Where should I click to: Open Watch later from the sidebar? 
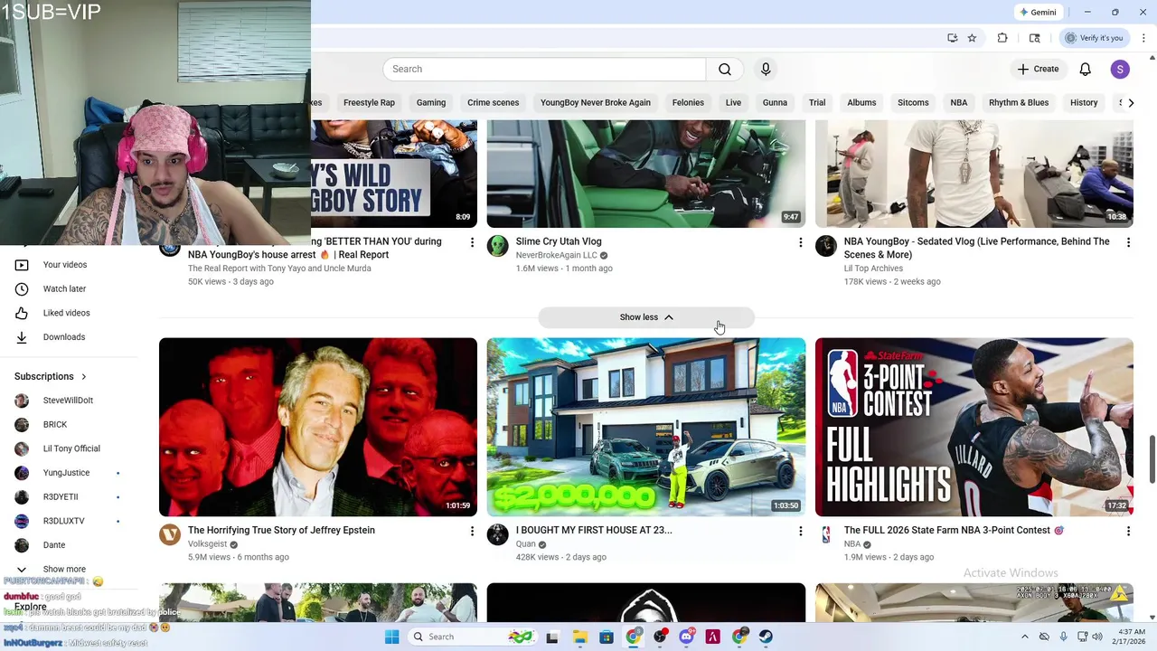coord(64,288)
